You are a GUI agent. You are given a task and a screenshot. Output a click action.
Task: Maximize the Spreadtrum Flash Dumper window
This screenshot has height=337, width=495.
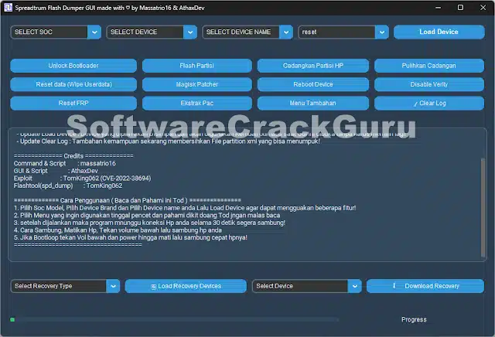click(461, 7)
